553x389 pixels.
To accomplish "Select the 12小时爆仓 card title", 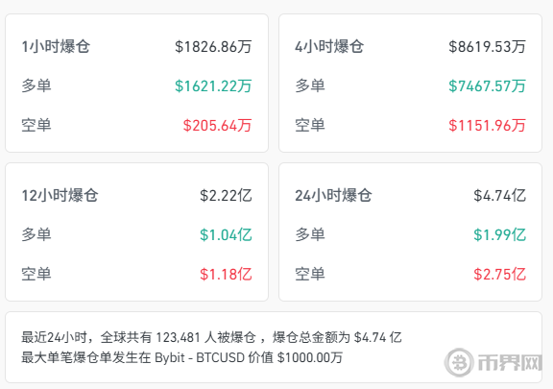I will 60,195.
